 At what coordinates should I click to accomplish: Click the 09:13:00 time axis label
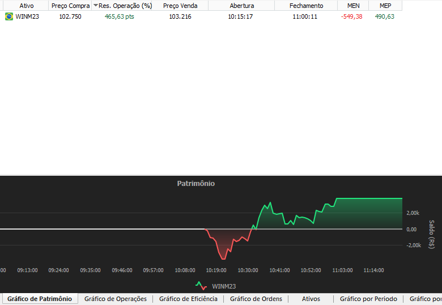pos(27,270)
